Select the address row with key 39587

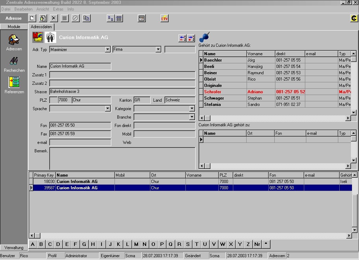[x=190, y=188]
